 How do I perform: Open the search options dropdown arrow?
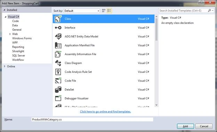[x=213, y=10]
